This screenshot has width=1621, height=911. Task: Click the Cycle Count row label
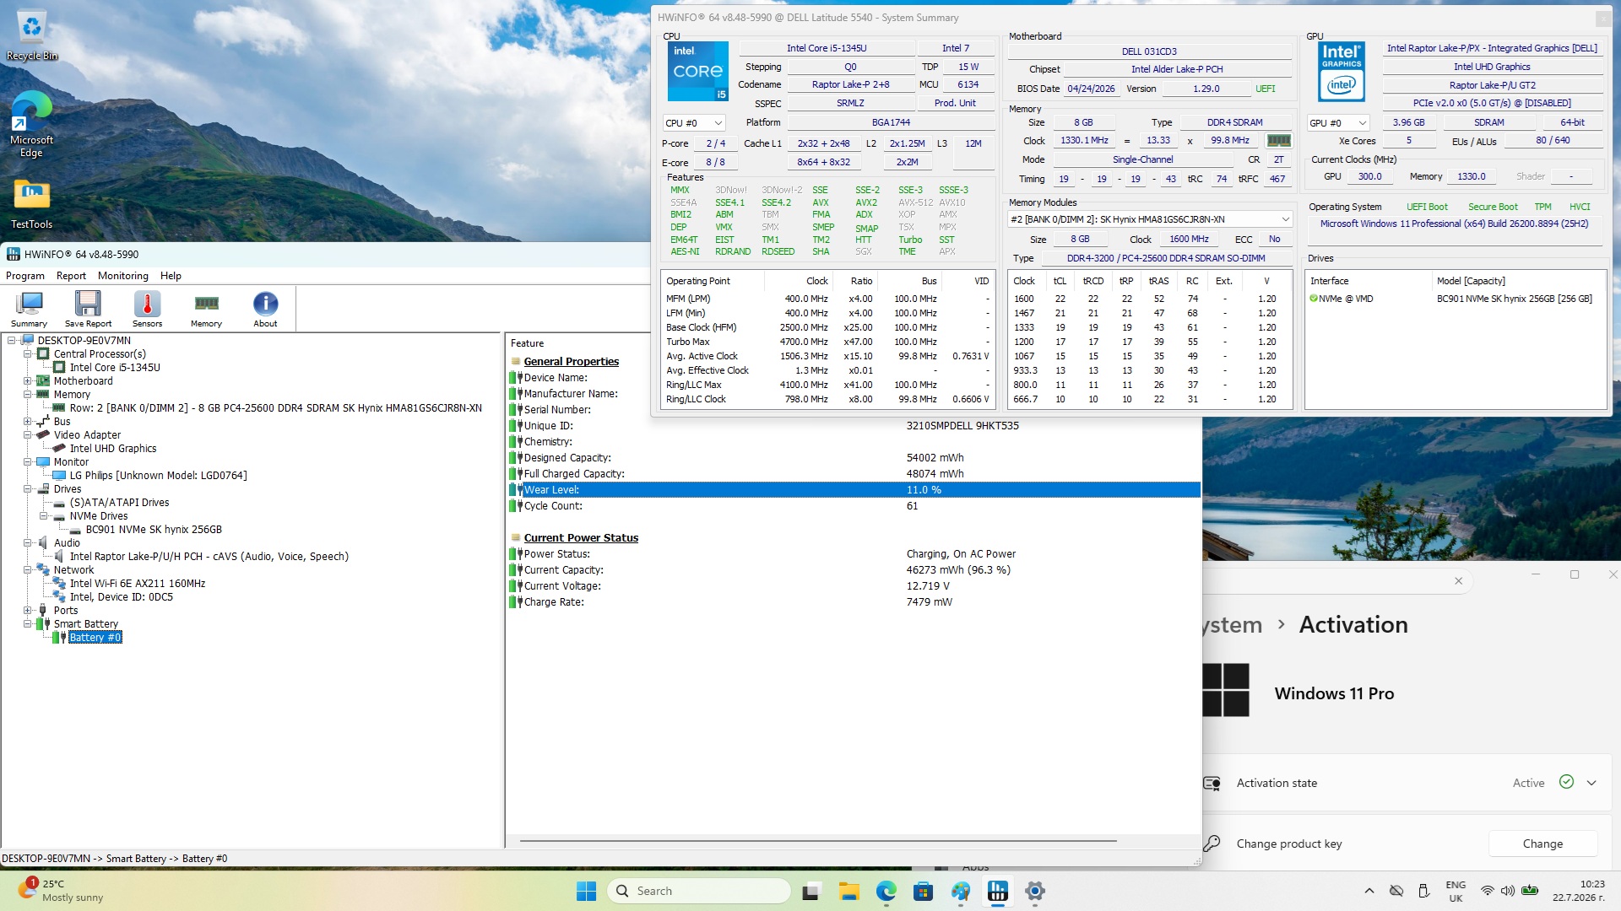pyautogui.click(x=553, y=506)
